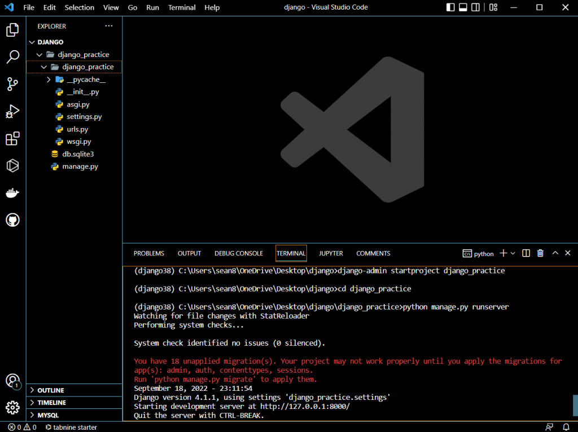Switch to the PROBLEMS tab
The width and height of the screenshot is (578, 432).
point(149,253)
